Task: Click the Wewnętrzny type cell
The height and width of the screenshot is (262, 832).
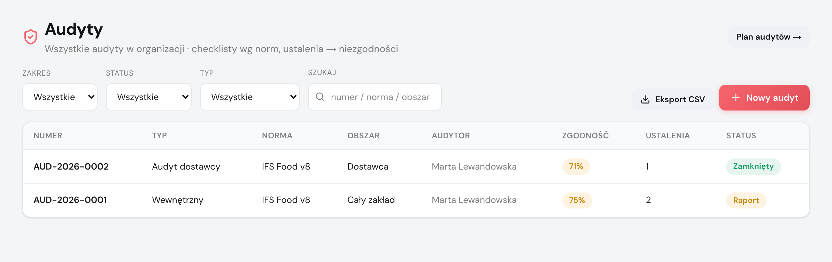Action: click(178, 200)
